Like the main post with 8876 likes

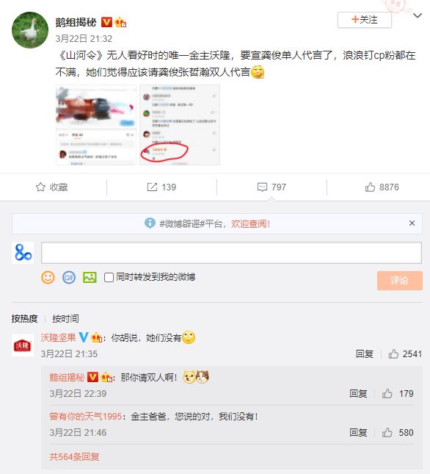click(382, 187)
